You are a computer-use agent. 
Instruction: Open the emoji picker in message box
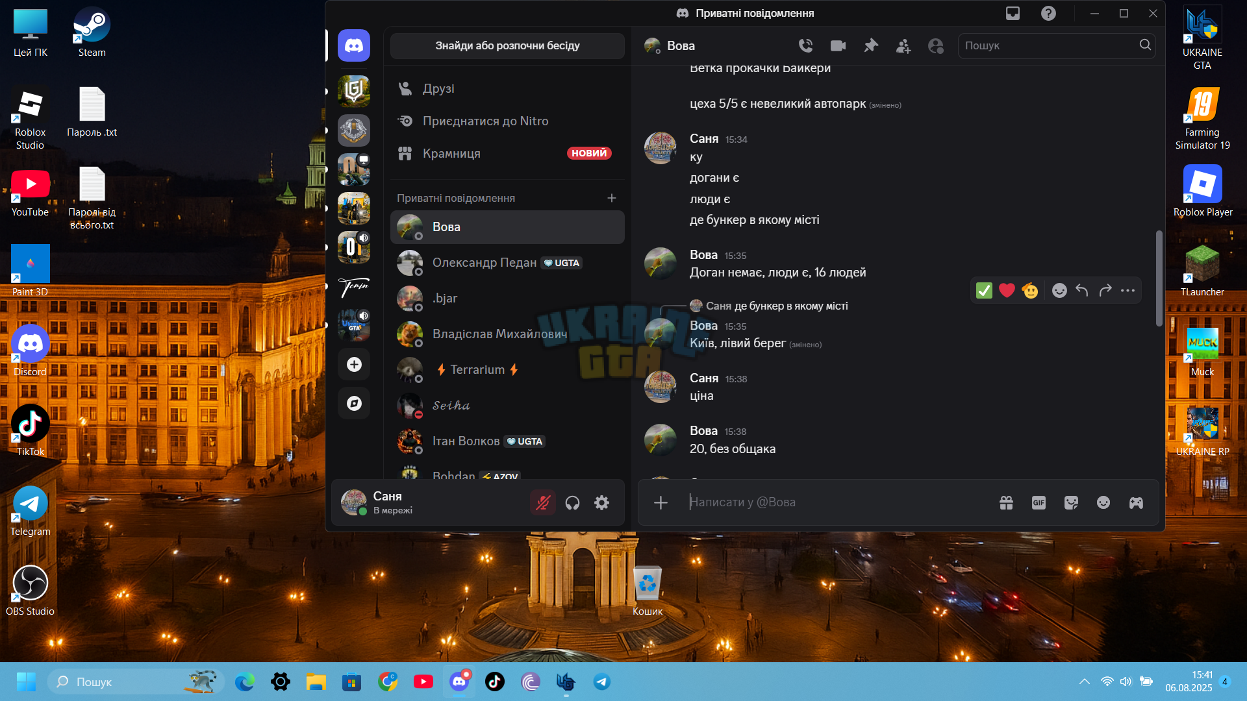1103,502
